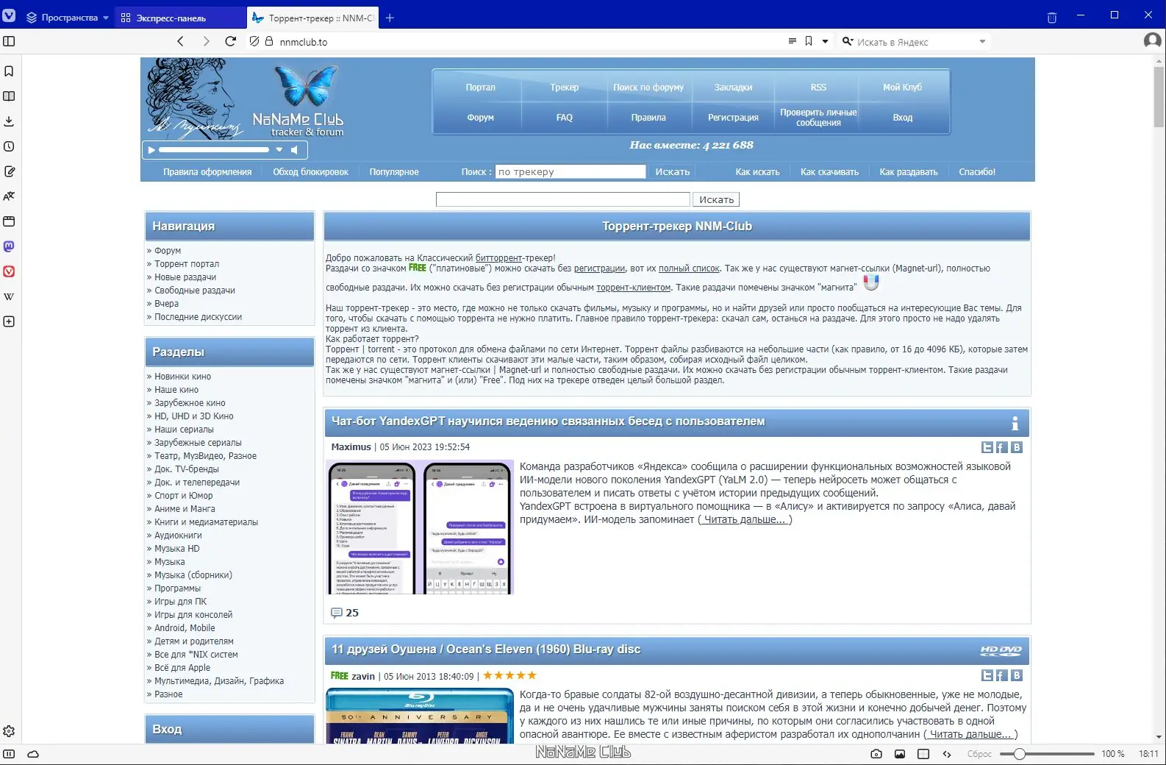Expand the Yandex search field history dropdown

click(x=982, y=42)
